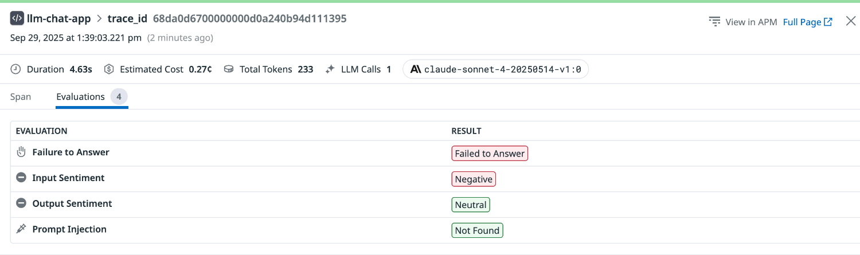Click the Neutral sentiment result tag
Screen dimensions: 860x255
click(x=471, y=205)
